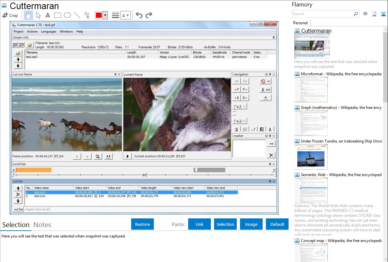Activate the hand pan tool
This screenshot has height=262, width=388.
(28, 15)
